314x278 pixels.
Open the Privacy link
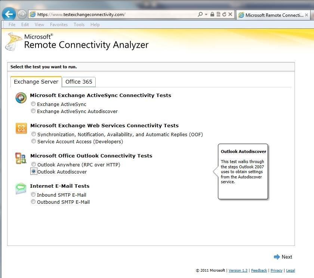pos(276,271)
